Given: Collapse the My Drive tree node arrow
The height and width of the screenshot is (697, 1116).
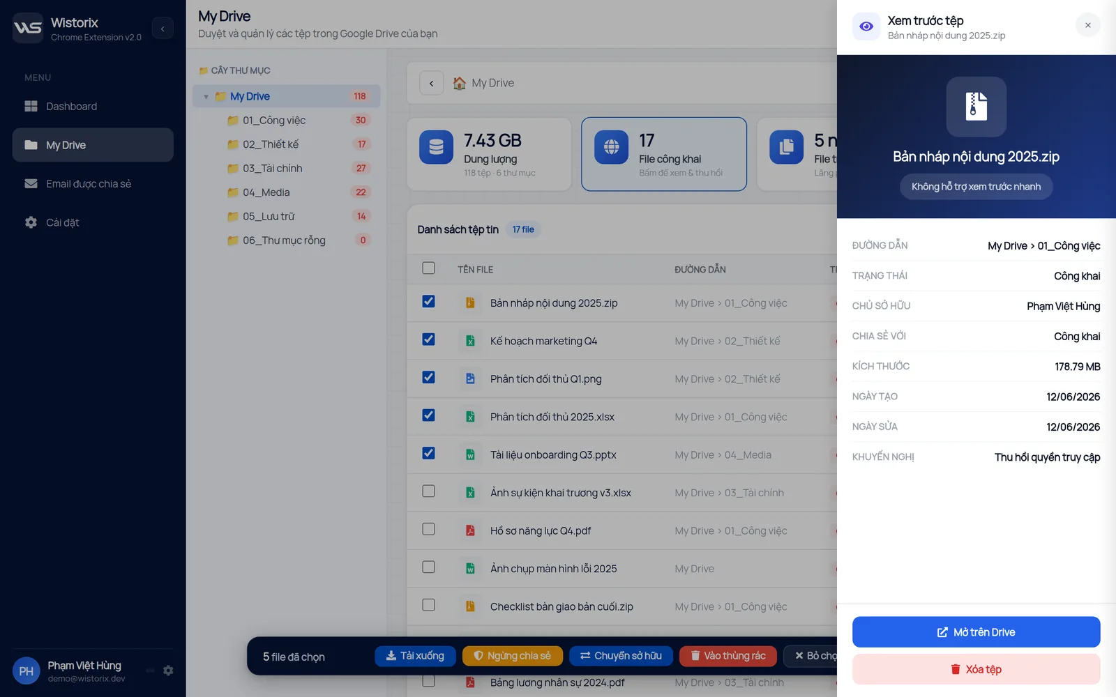Looking at the screenshot, I should [x=206, y=97].
